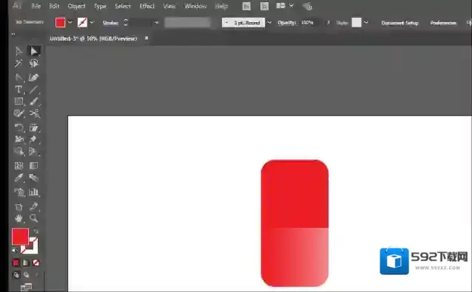Select the Paintbrush tool
The height and width of the screenshot is (292, 472).
coord(34,102)
